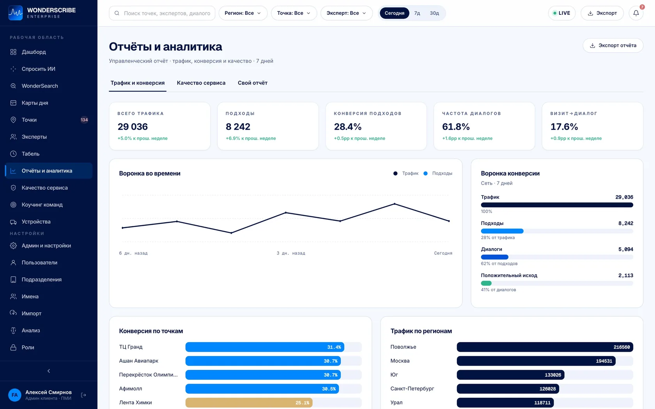Image resolution: width=655 pixels, height=409 pixels.
Task: Click the Частота диалогов card
Action: [484, 126]
